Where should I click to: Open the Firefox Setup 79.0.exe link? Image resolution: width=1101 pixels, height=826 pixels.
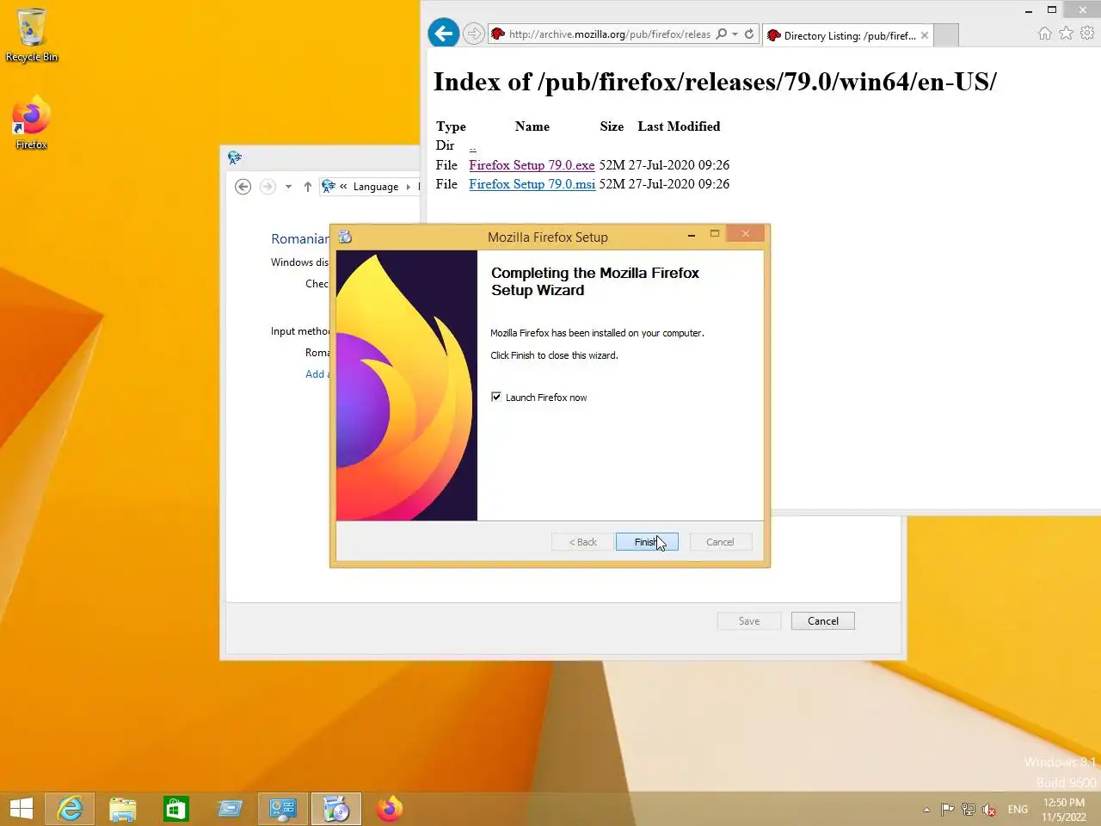[532, 165]
